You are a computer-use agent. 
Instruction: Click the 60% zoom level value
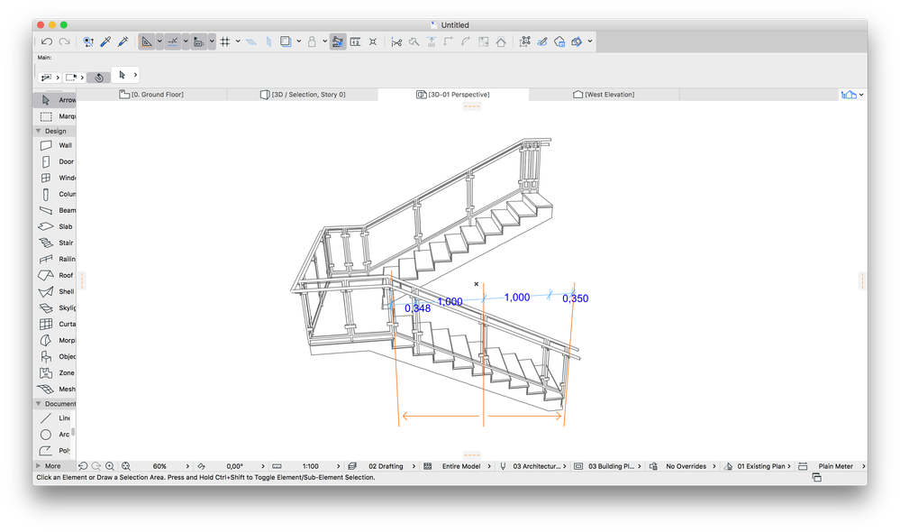[159, 466]
